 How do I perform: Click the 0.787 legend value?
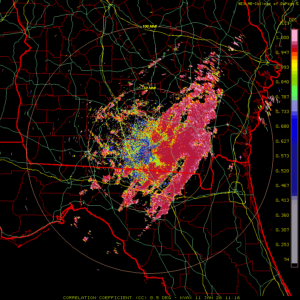pos(282,97)
